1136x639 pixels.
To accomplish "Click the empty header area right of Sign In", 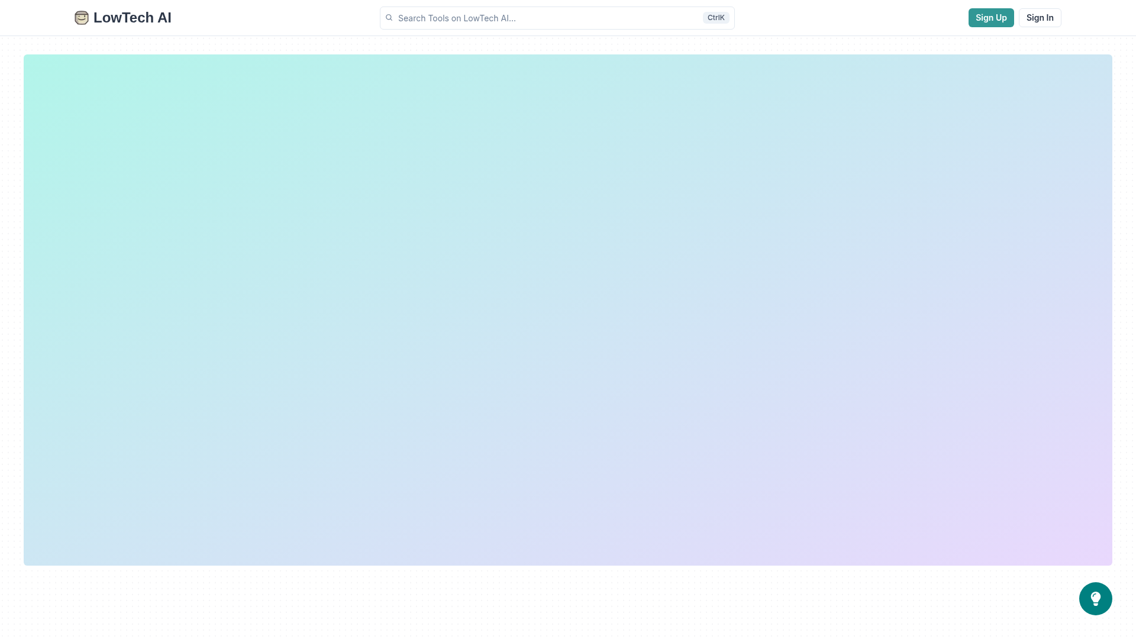I will click(1098, 18).
